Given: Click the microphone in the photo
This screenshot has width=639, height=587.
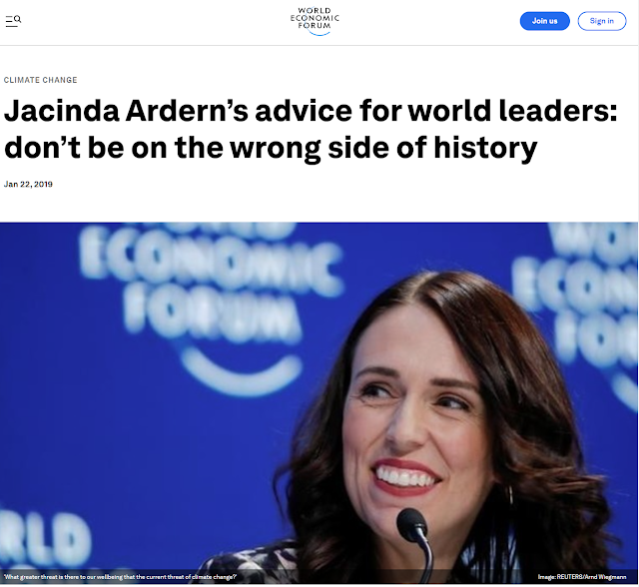Looking at the screenshot, I should tap(415, 542).
